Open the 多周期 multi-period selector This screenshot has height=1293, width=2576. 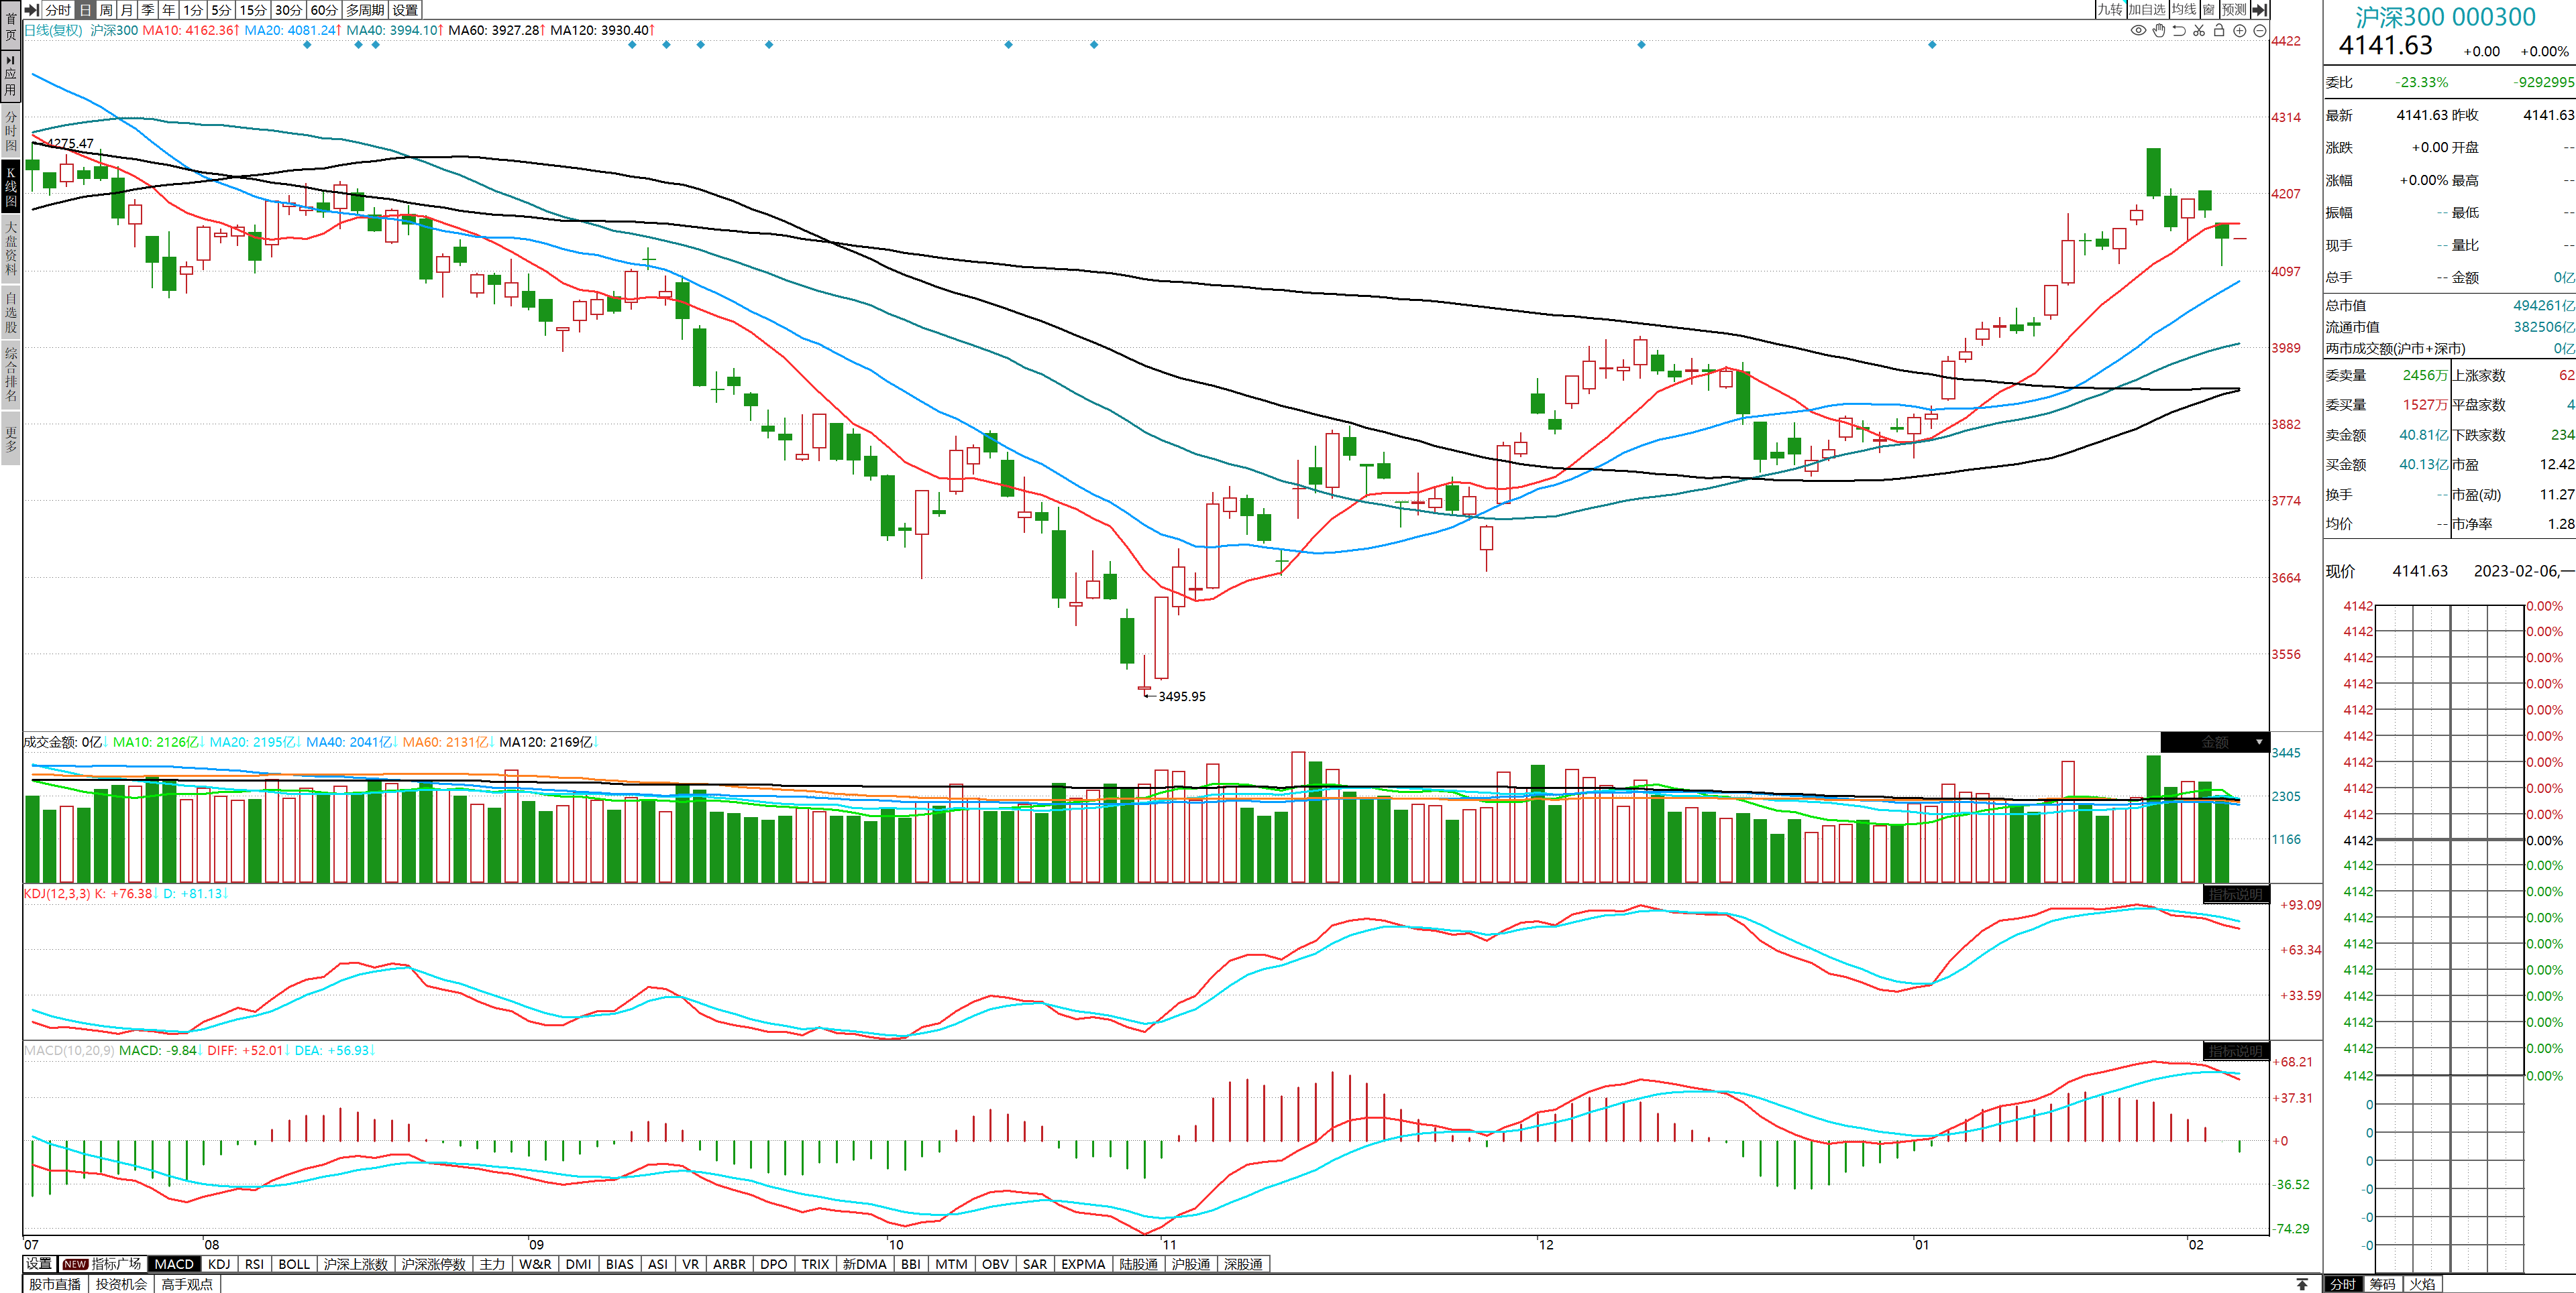point(365,9)
